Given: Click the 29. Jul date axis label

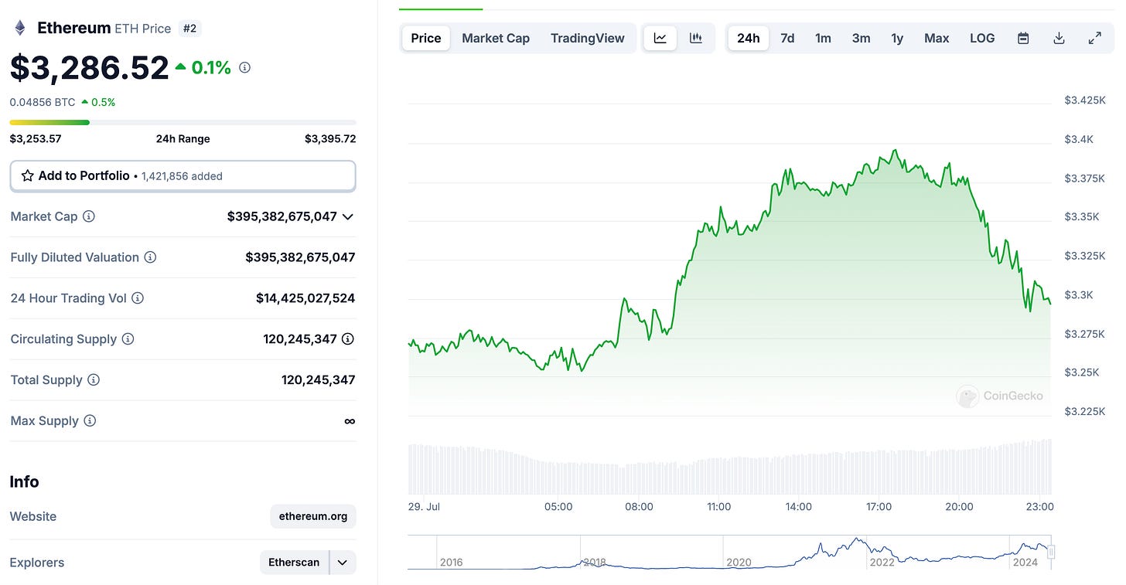Looking at the screenshot, I should click(424, 507).
